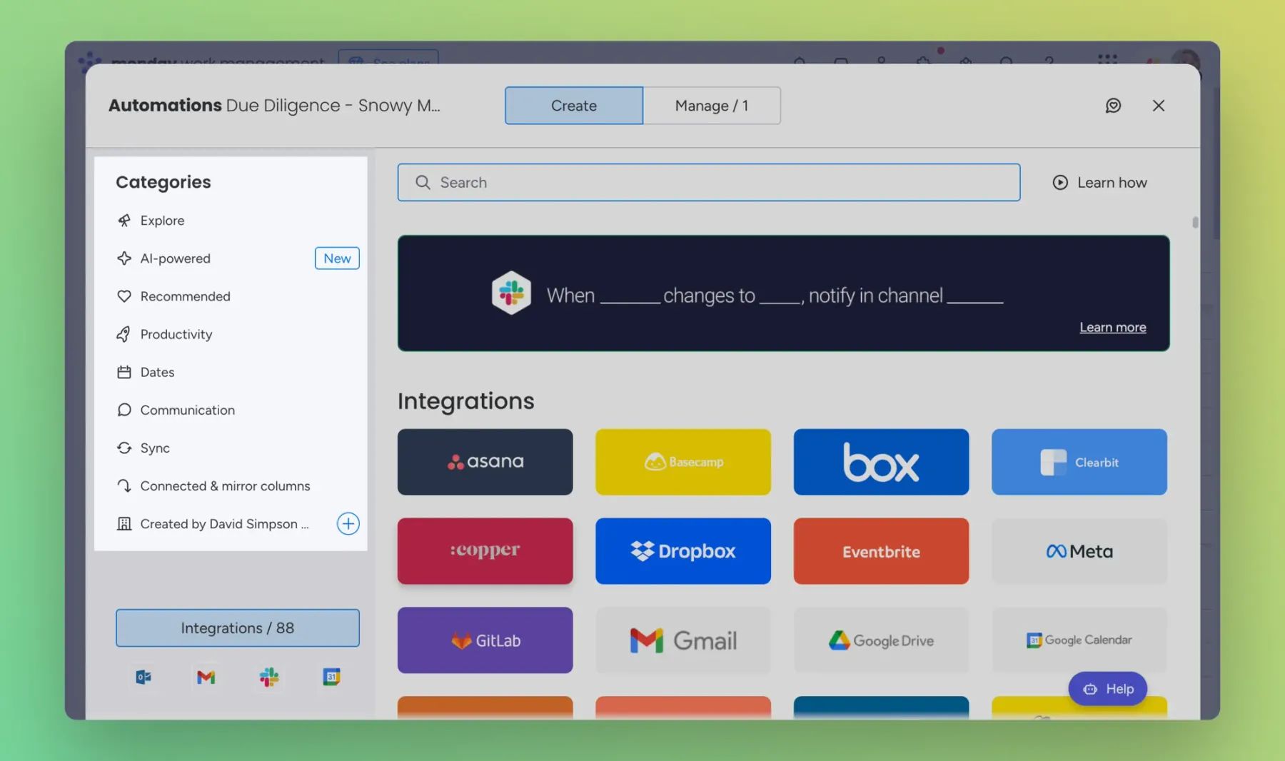Click the Explore megaphone icon
Image resolution: width=1285 pixels, height=761 pixels.
[124, 220]
